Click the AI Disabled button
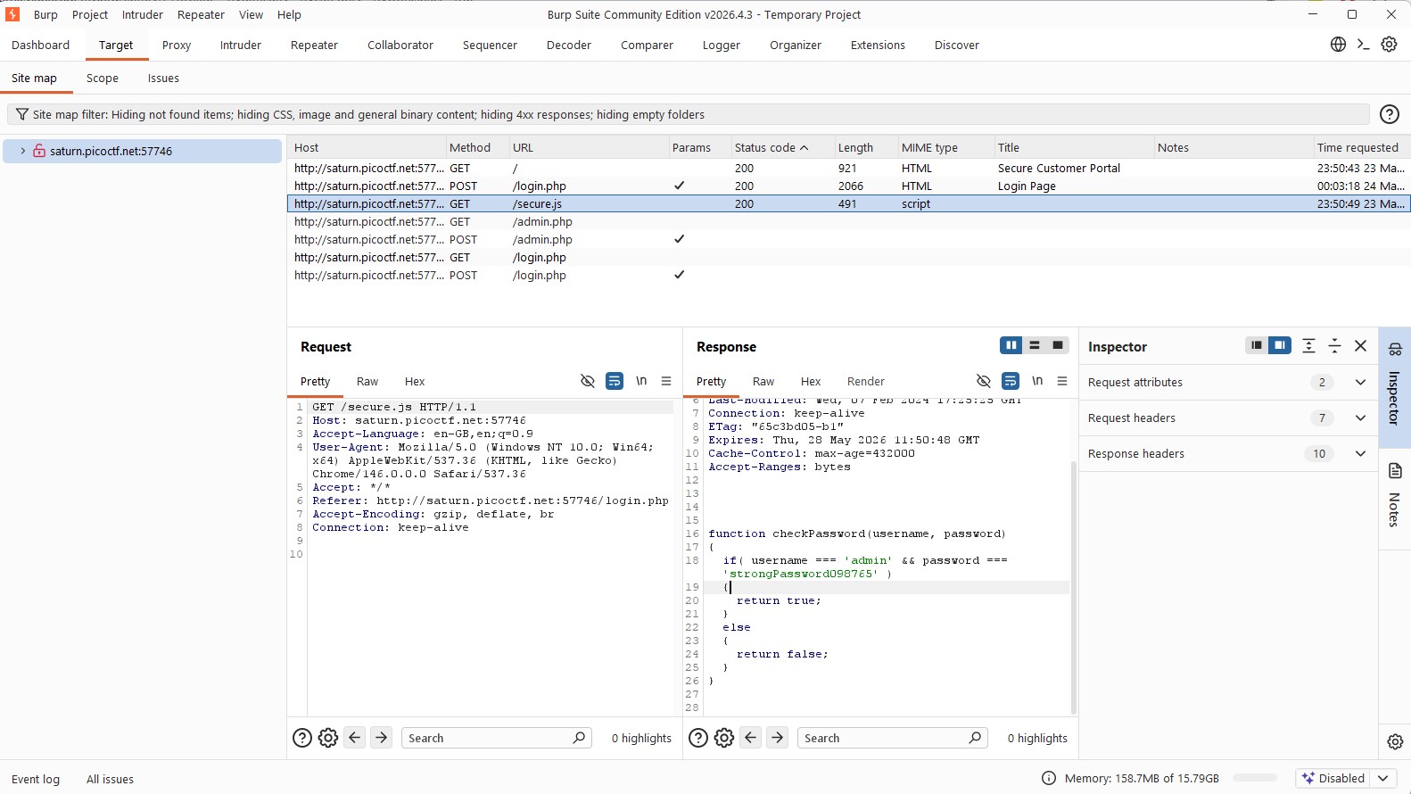Image resolution: width=1411 pixels, height=794 pixels. tap(1334, 778)
